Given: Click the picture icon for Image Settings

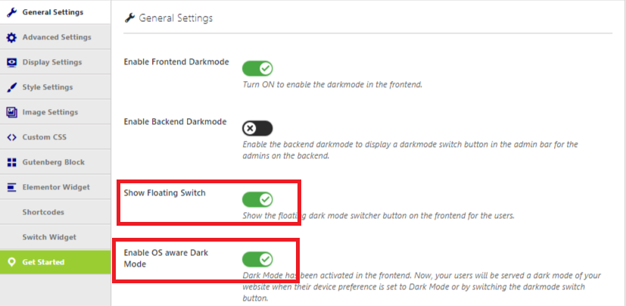Looking at the screenshot, I should coord(11,112).
